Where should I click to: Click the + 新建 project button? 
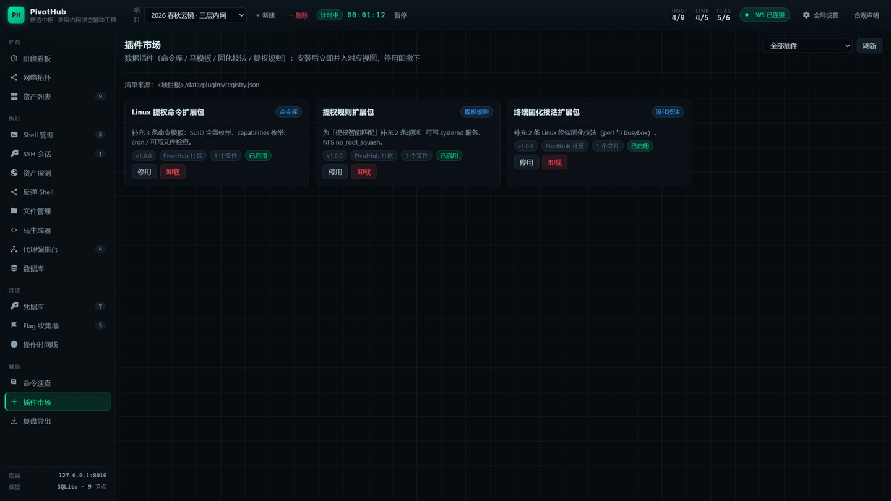pos(265,15)
